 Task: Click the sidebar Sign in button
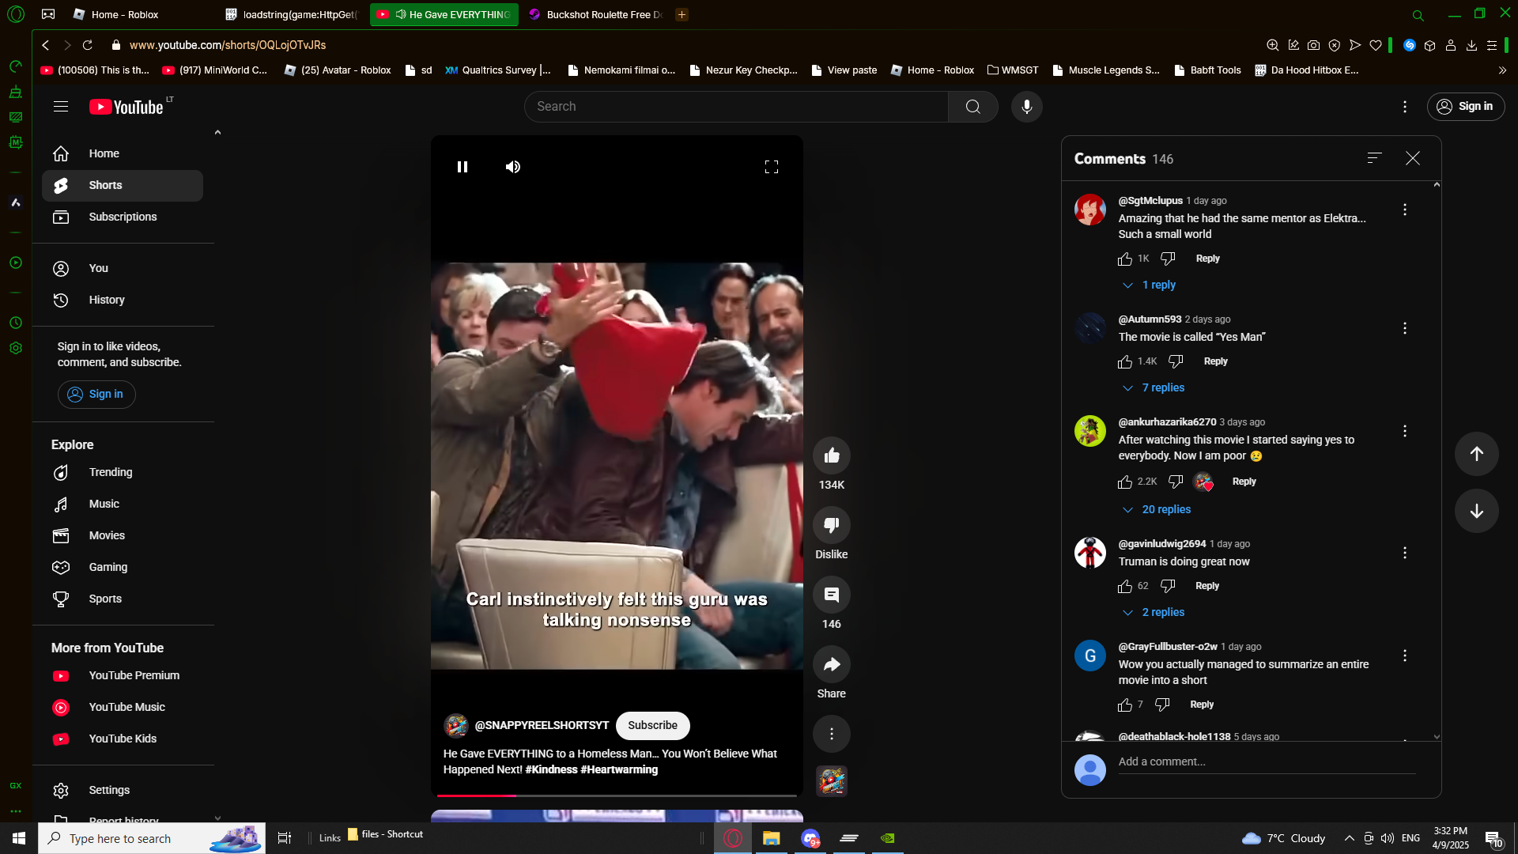point(96,395)
